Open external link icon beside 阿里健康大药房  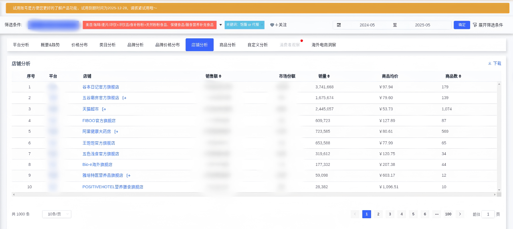[116, 131]
